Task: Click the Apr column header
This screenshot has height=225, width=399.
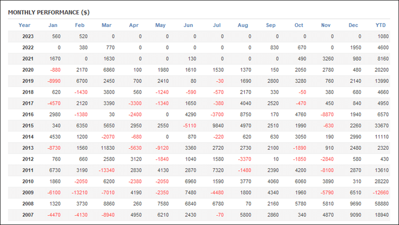Action: point(134,25)
